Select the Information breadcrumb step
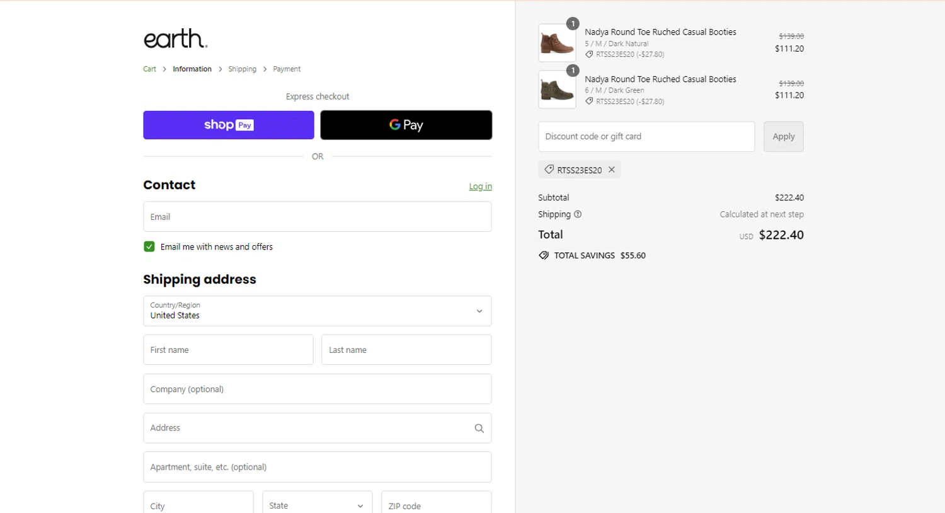Screen dimensions: 945x513 click(192, 69)
